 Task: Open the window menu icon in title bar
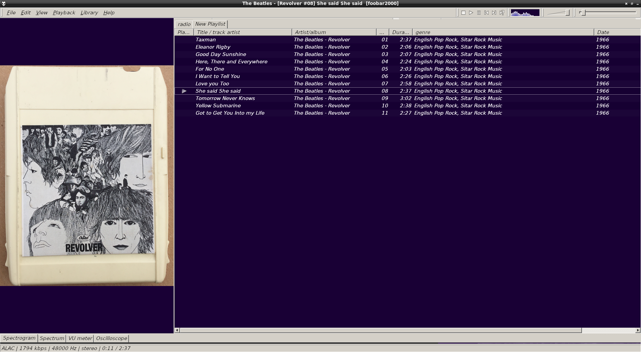click(x=4, y=4)
